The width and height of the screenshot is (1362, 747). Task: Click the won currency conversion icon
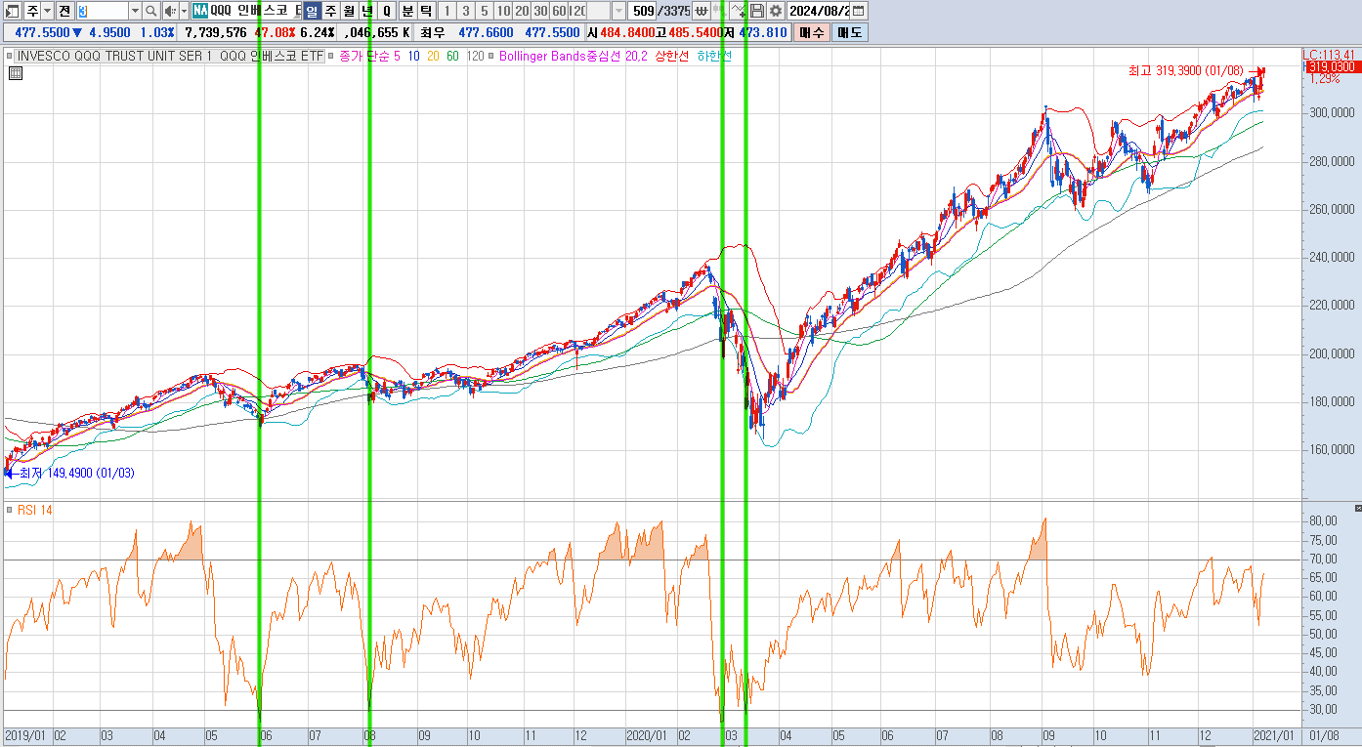702,12
